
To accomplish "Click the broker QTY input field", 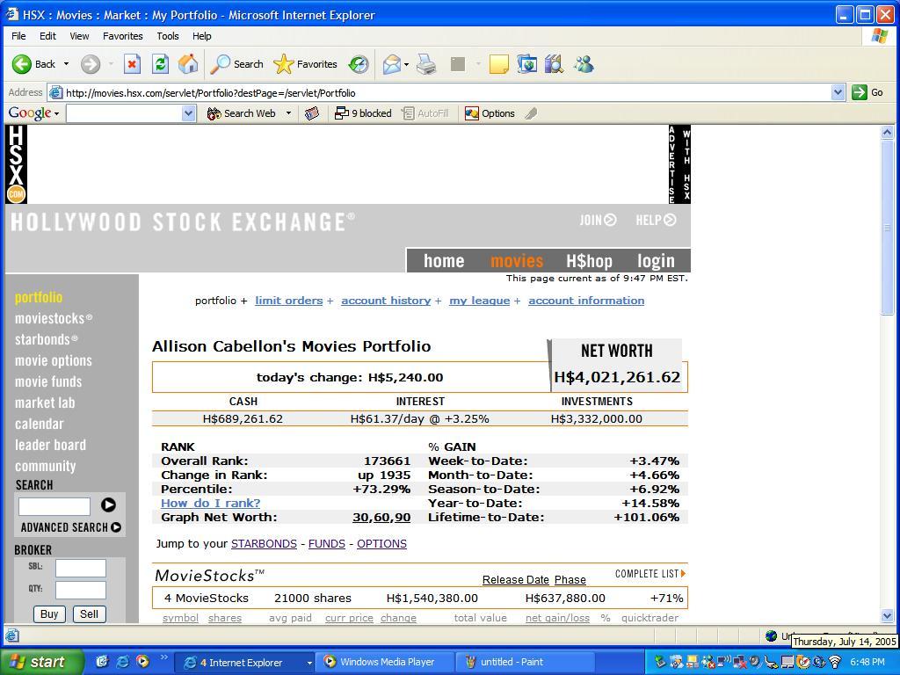I will coord(80,590).
